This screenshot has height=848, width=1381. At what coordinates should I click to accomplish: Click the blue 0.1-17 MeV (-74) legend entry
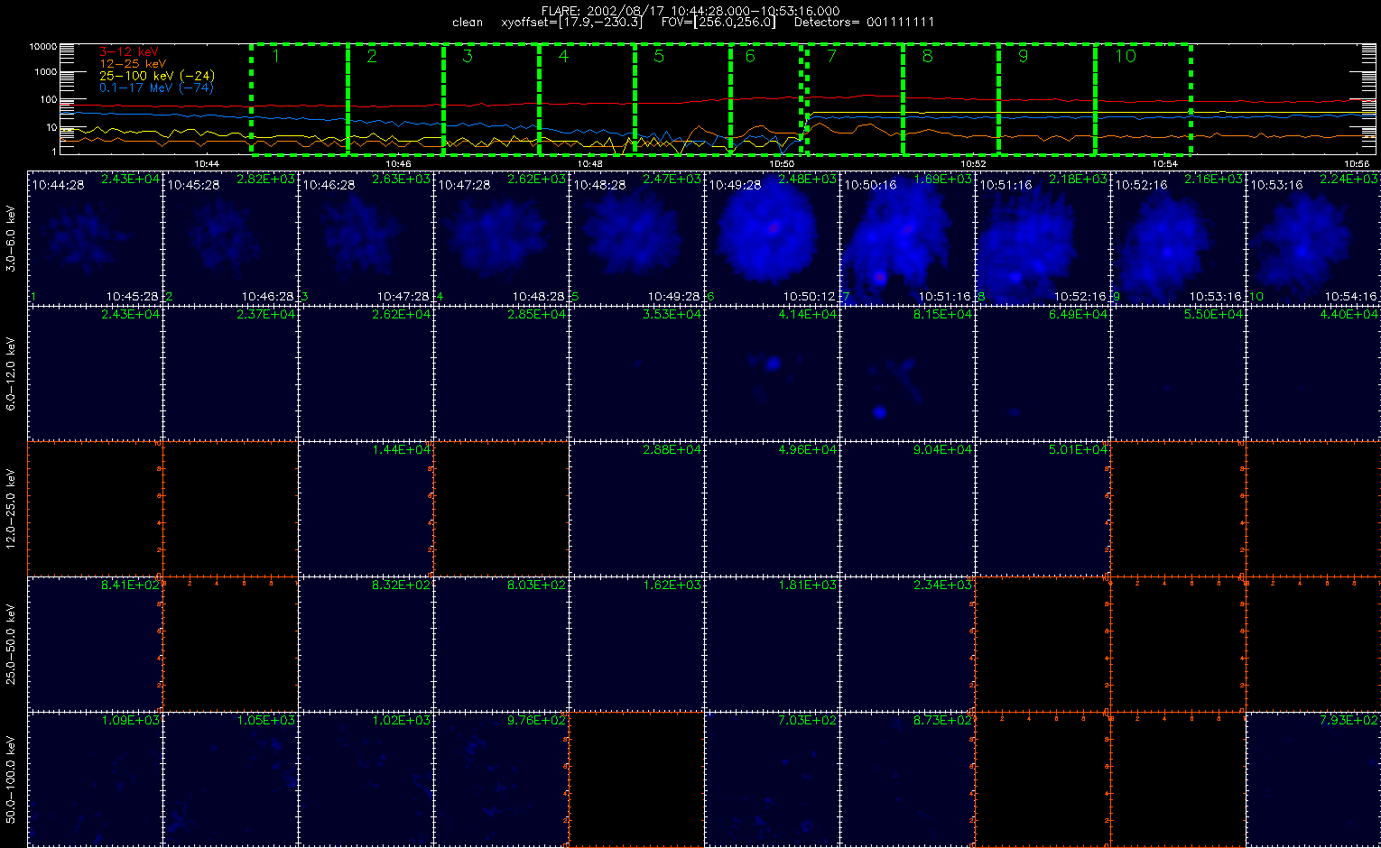click(156, 88)
